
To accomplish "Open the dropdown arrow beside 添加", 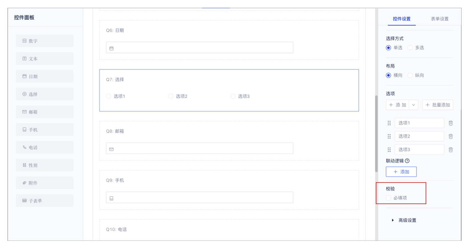I will [414, 105].
